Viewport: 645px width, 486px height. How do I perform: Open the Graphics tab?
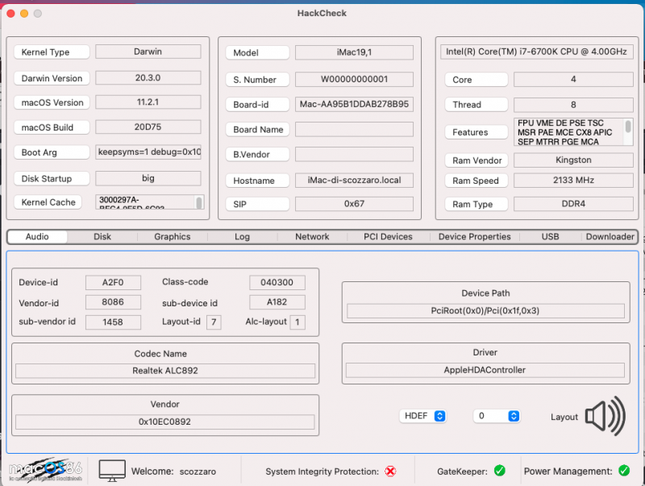173,237
